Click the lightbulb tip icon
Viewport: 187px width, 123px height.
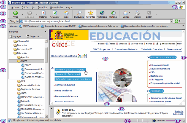pos(58,112)
